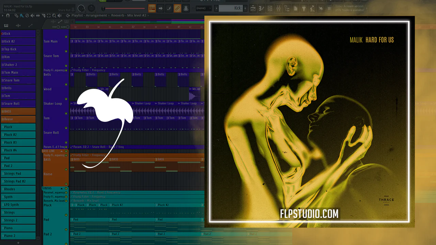Select the magnifier Zoom tool
Screen dimensions: 436x245
(54, 16)
